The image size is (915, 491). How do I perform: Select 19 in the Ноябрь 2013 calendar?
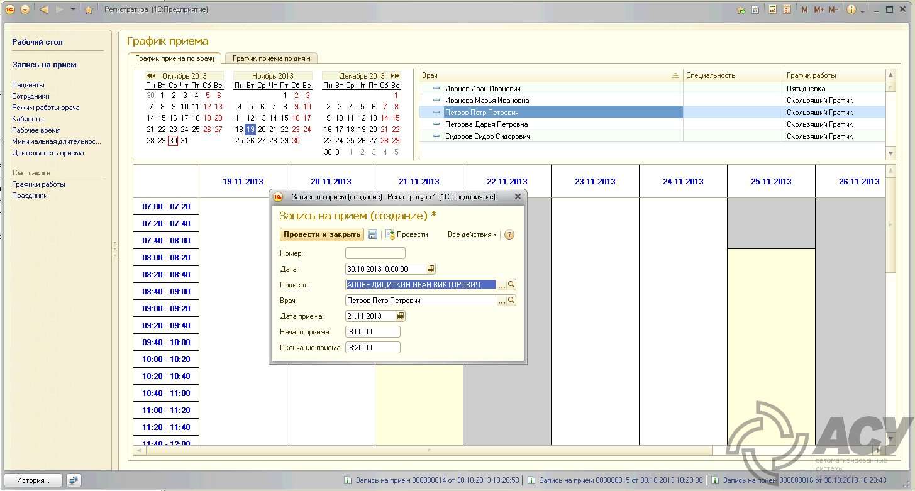coord(250,130)
